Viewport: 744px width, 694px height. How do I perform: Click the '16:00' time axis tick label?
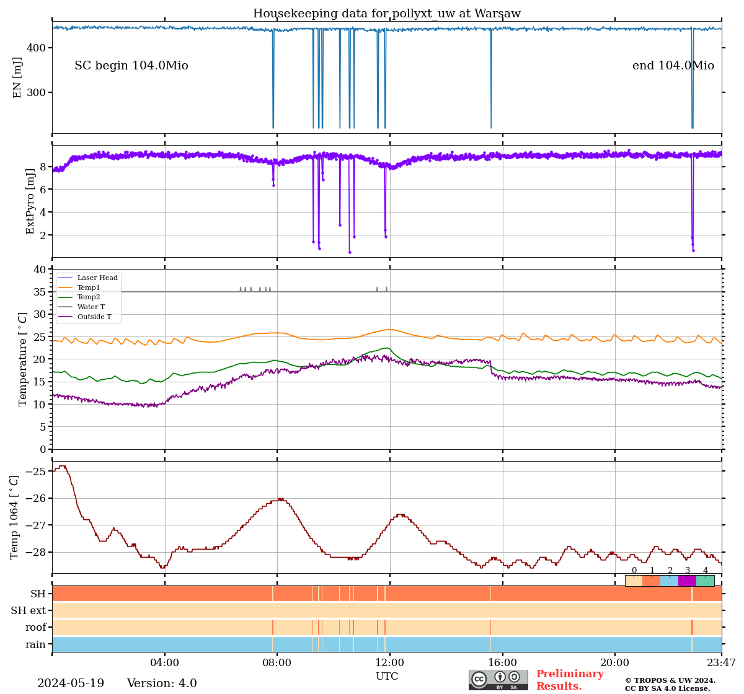coord(503,663)
